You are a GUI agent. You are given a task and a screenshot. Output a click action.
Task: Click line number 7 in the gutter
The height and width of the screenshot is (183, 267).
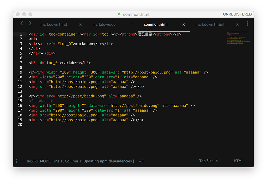(21, 63)
